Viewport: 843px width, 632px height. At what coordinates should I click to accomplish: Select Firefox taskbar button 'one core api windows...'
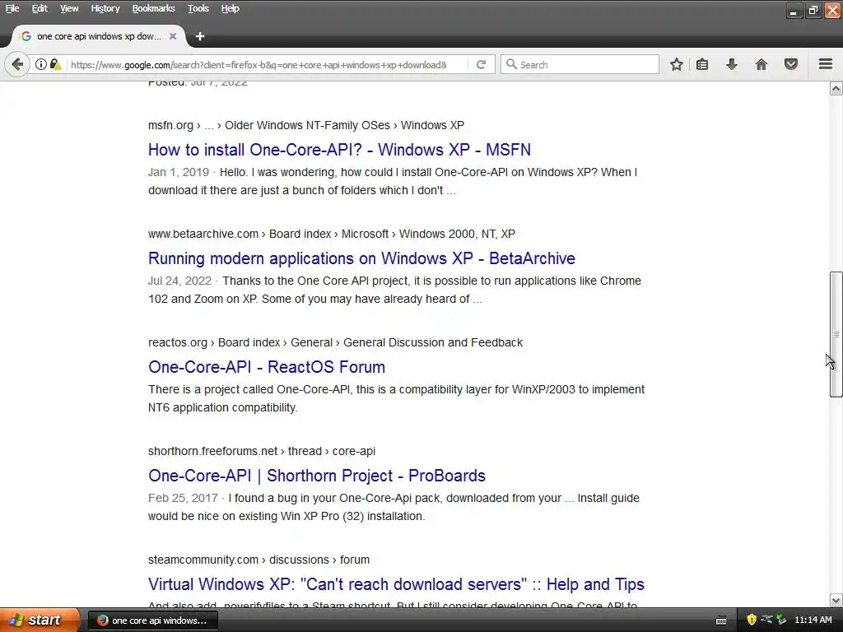[x=152, y=620]
